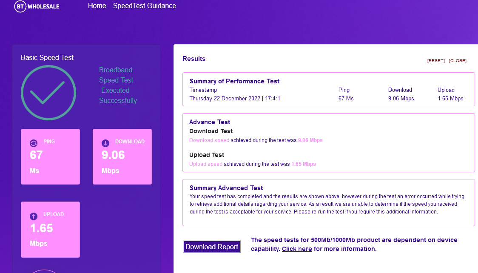The image size is (478, 273).
Task: Click the Download Report button
Action: [212, 247]
